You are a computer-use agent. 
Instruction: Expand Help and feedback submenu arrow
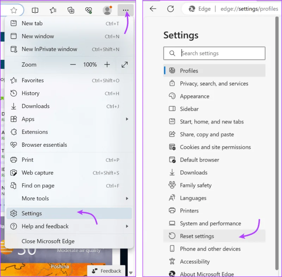pyautogui.click(x=127, y=226)
